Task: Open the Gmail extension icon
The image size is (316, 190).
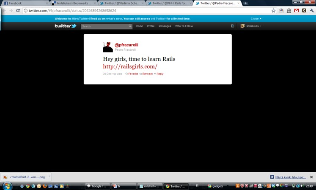Action: coord(296,11)
